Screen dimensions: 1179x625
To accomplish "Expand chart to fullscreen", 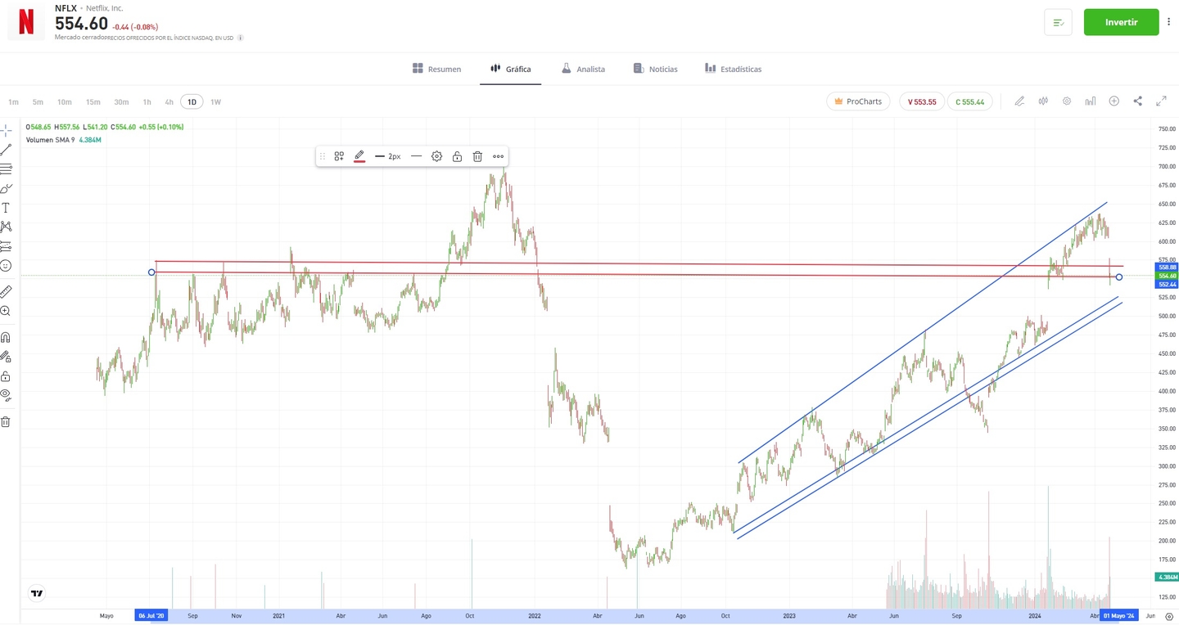I will pyautogui.click(x=1161, y=101).
